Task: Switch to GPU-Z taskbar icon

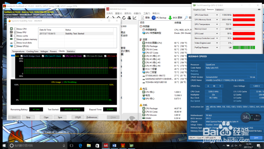Action: (x=131, y=146)
